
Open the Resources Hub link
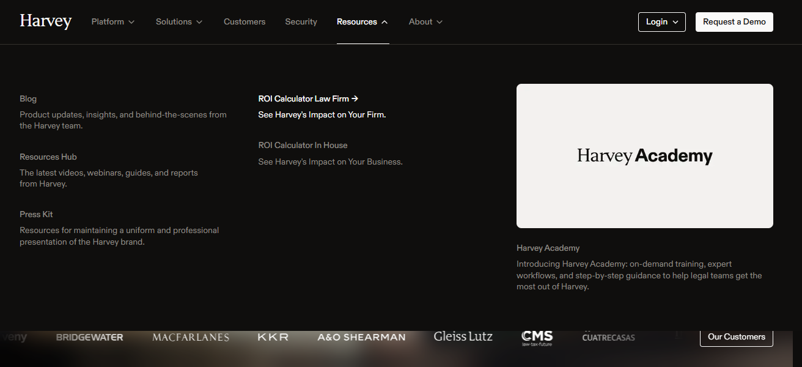coord(48,157)
